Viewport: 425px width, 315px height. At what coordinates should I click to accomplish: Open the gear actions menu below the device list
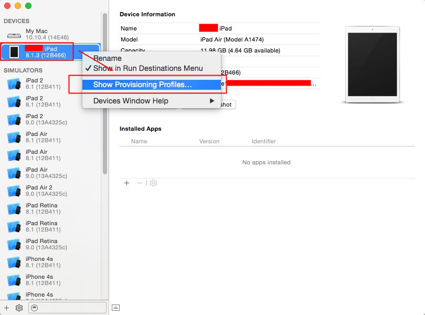19,308
